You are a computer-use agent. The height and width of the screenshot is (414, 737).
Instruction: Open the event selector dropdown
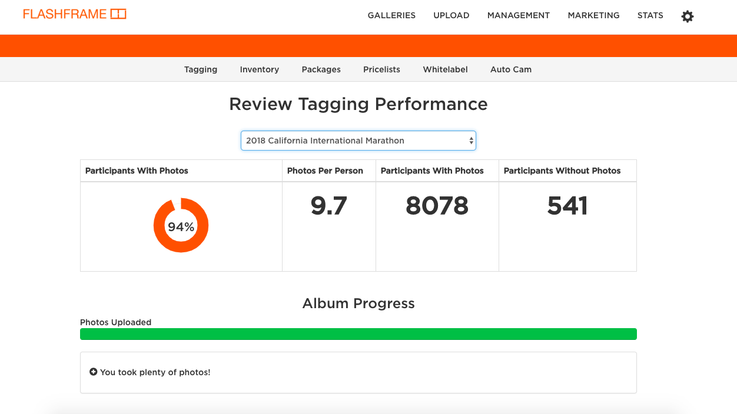point(358,141)
